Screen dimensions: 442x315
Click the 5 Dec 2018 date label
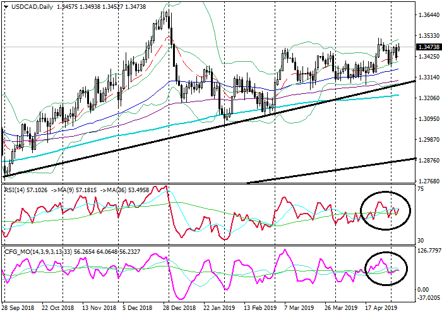138,309
